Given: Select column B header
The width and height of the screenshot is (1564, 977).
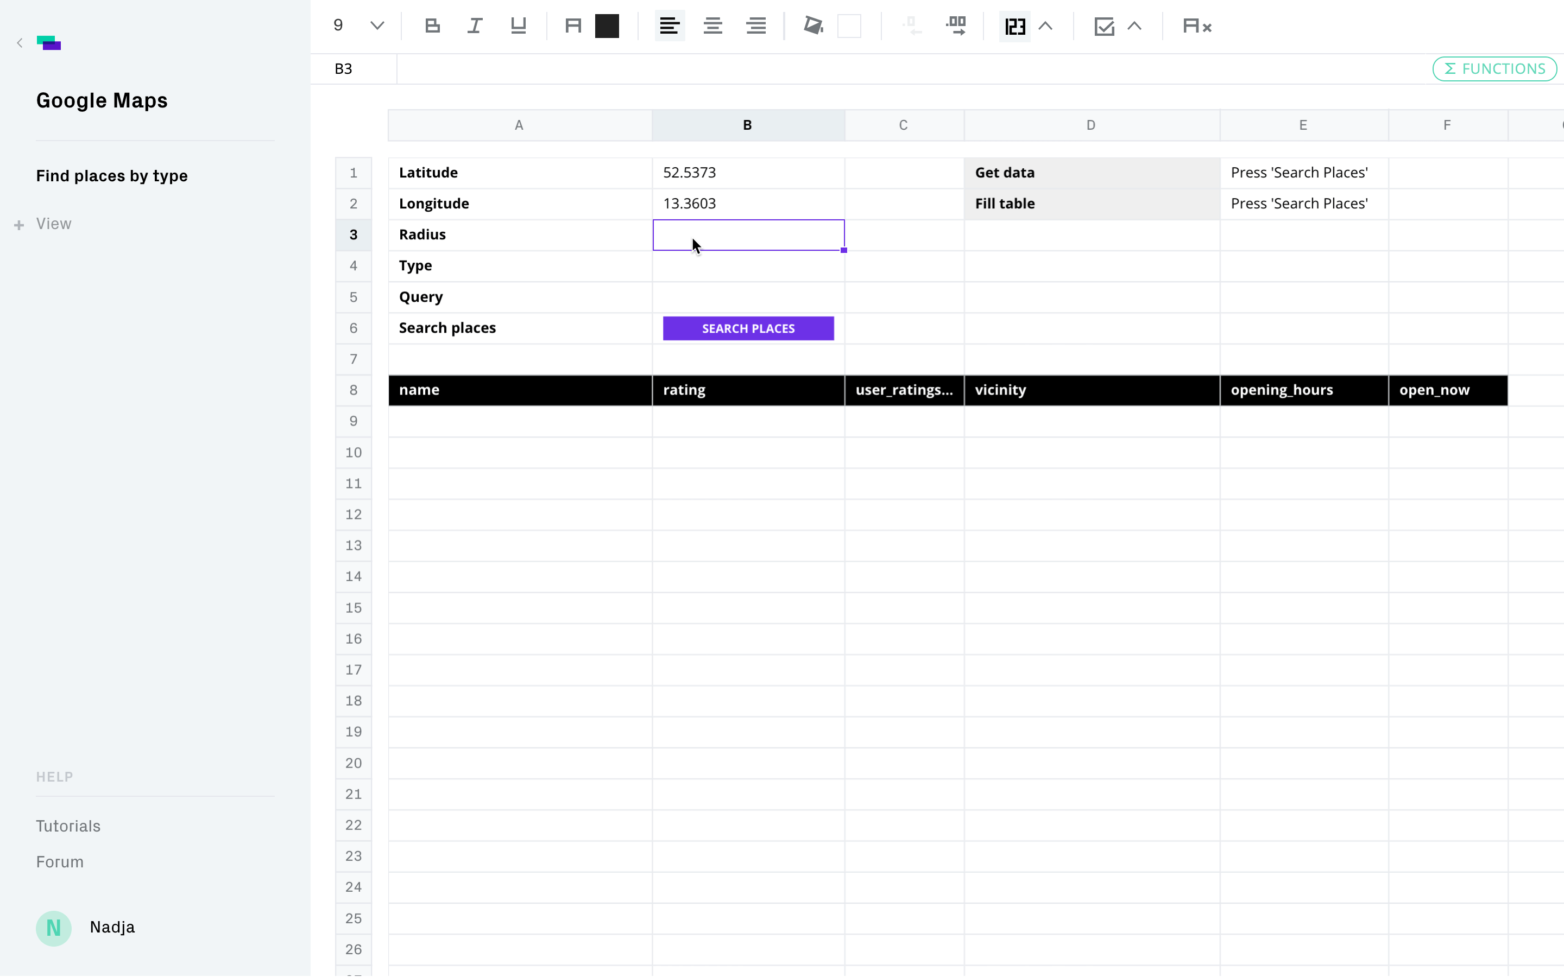Looking at the screenshot, I should [748, 125].
